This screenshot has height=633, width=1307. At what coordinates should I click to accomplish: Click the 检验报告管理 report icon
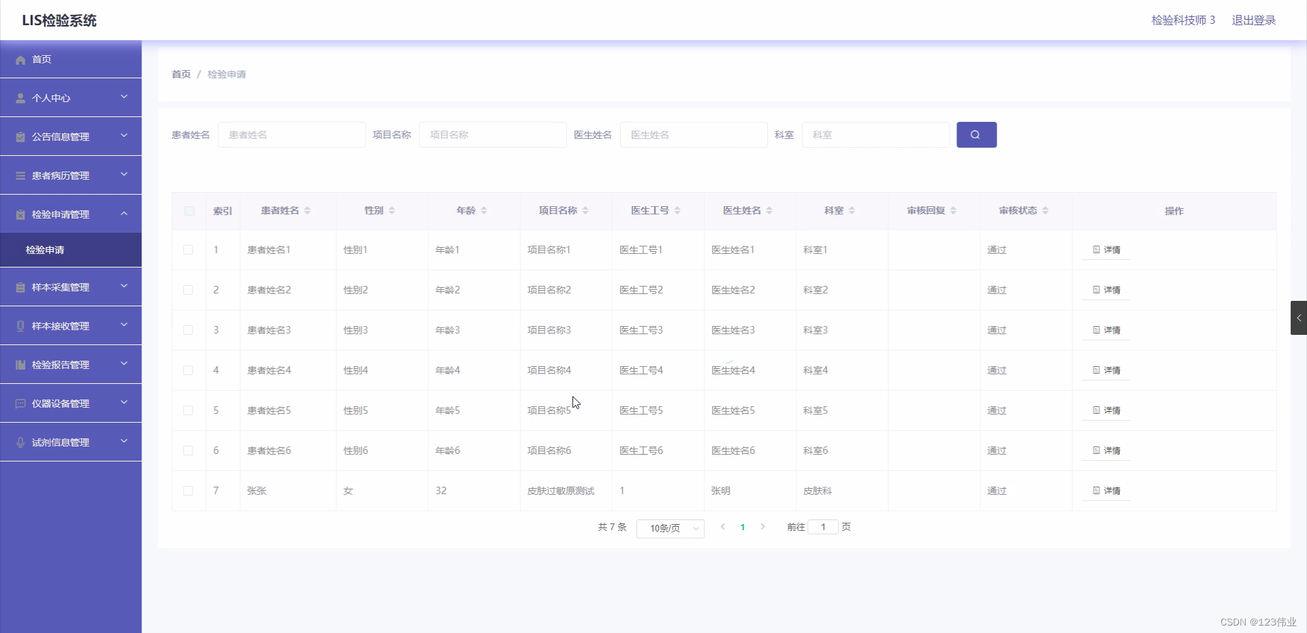pyautogui.click(x=20, y=364)
